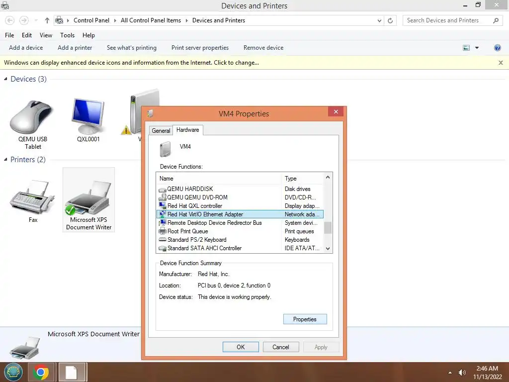Open the Edit menu
The image size is (509, 382).
[x=27, y=35]
